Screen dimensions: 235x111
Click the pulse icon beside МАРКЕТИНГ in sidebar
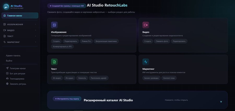coord(5,42)
